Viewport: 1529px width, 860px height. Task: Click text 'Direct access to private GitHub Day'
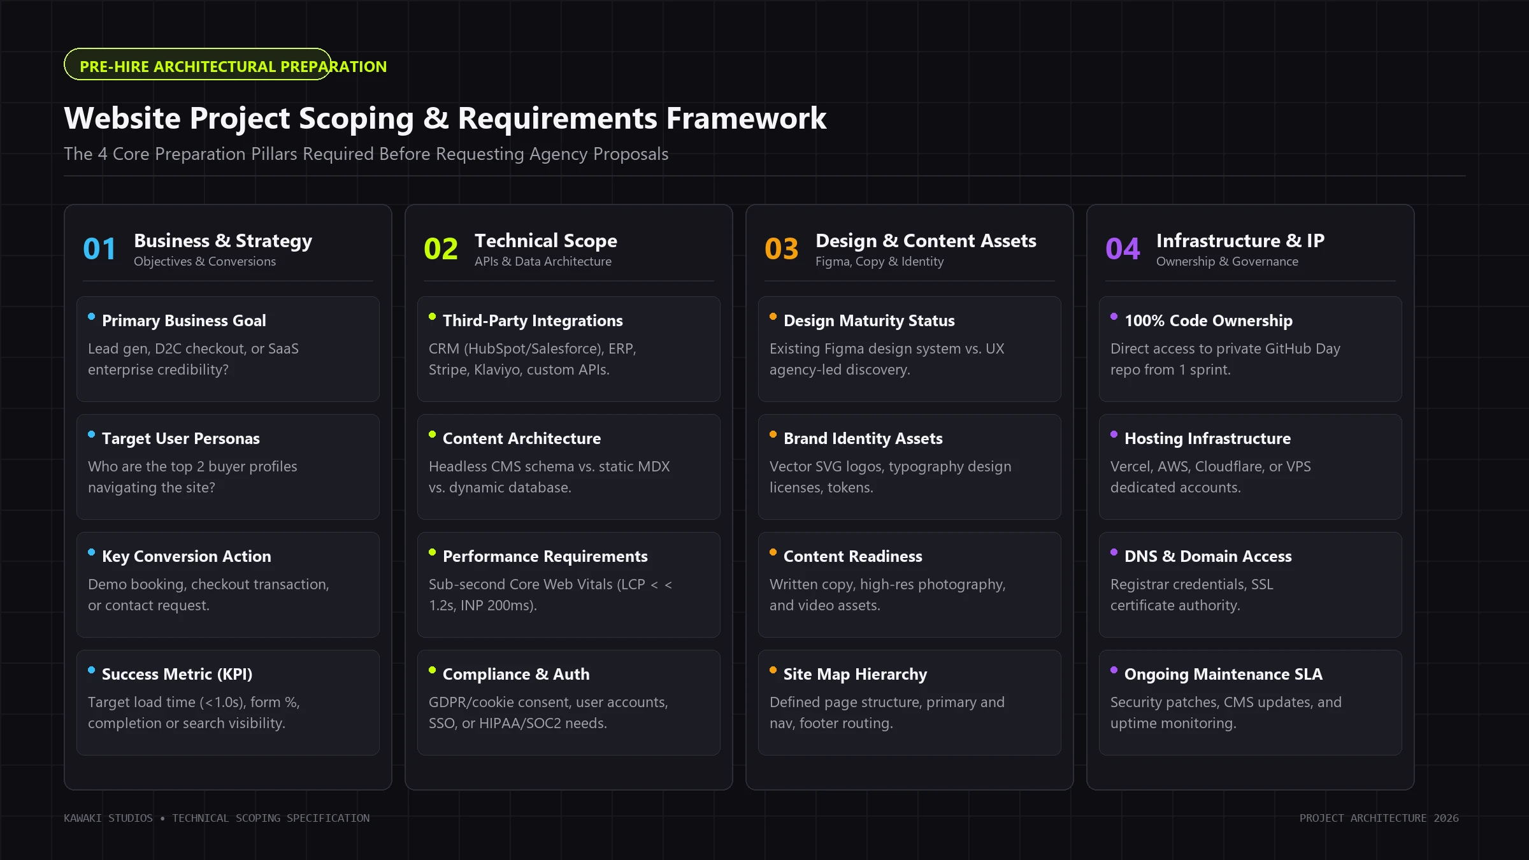point(1225,349)
